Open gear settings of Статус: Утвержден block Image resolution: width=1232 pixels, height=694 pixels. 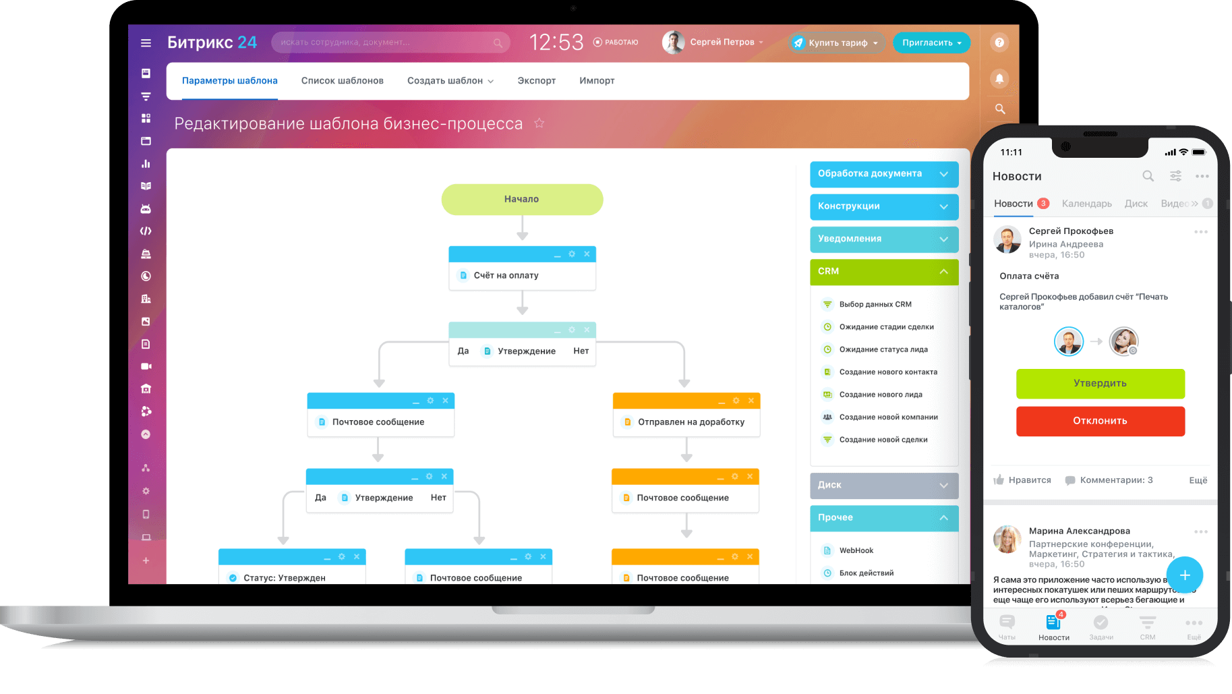pos(342,556)
